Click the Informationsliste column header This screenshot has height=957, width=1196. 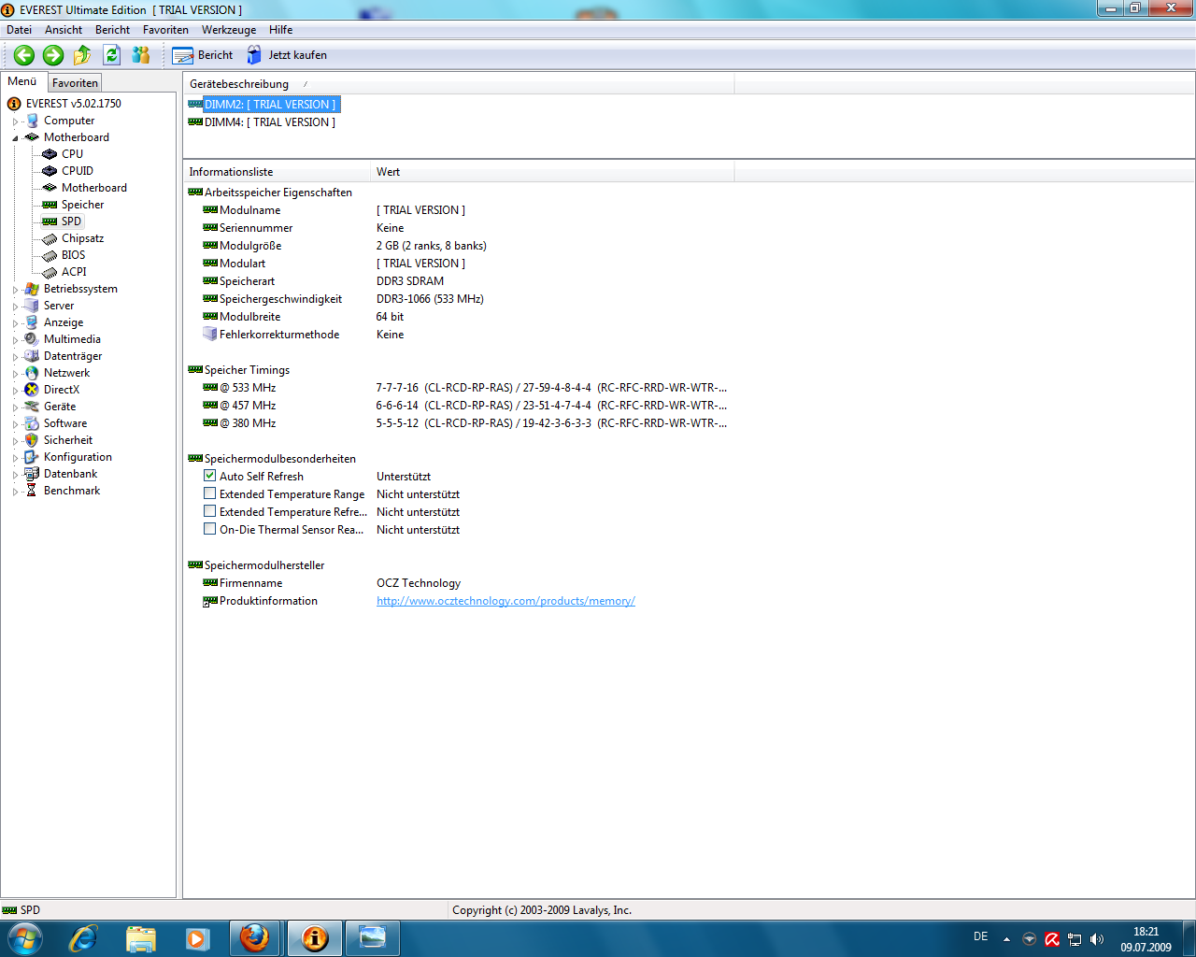click(277, 172)
